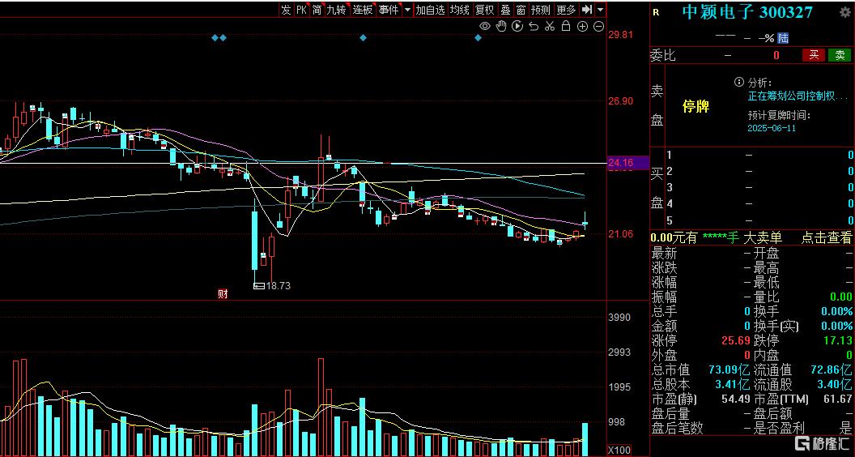The height and width of the screenshot is (457, 855).
Task: Zoom in with the plus icon
Action: click(x=582, y=26)
